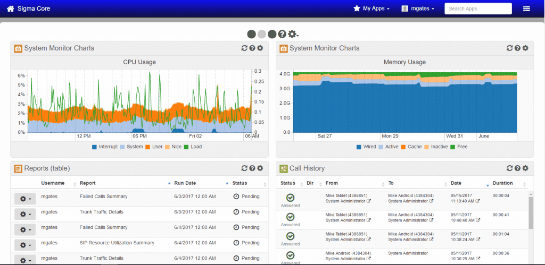This screenshot has height=265, width=545.
Task: Open settings gear of Reports (table) panel
Action: [x=260, y=168]
